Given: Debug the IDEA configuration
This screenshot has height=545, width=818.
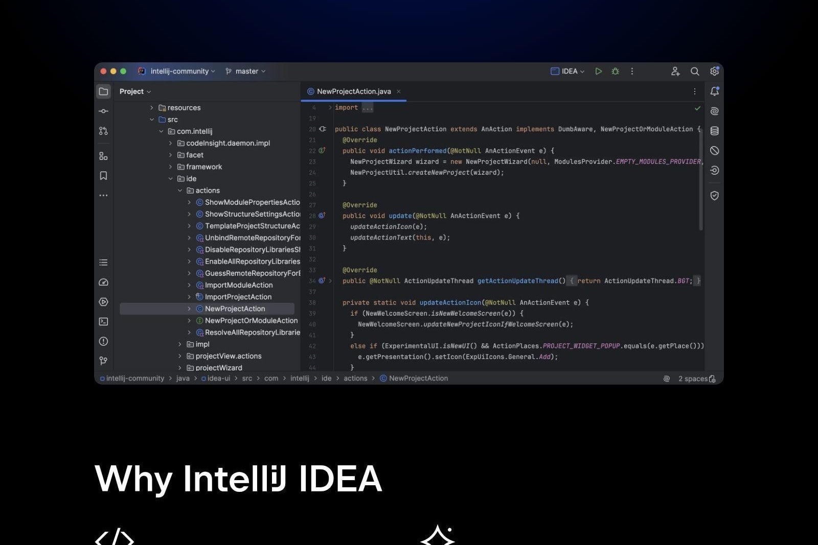Looking at the screenshot, I should tap(616, 72).
